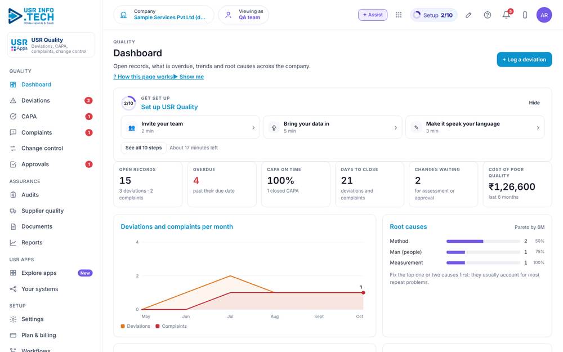Viewport: 563px width, 352px height.
Task: Open the apps grid icon
Action: tap(399, 15)
